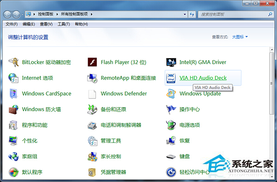This screenshot has width=277, height=182.
Task: Maximize the Control Panel window
Action: click(x=256, y=3)
